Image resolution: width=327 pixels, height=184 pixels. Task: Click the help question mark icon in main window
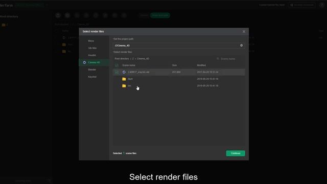point(321,5)
